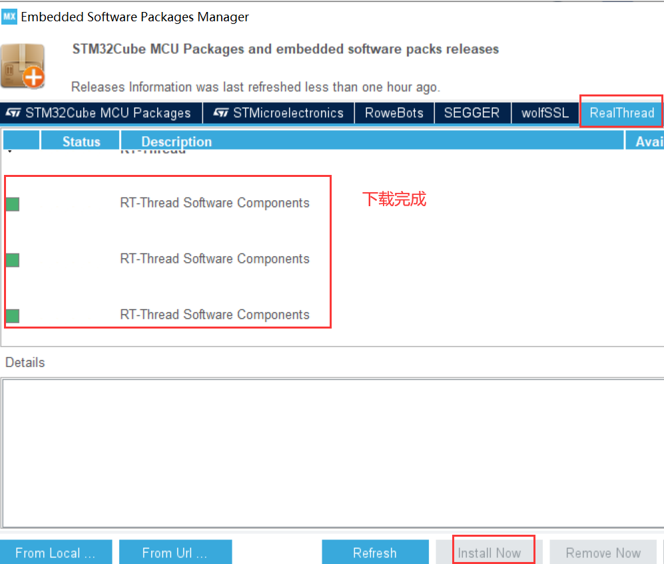Select the second RT-Thread Software Components row

(214, 259)
